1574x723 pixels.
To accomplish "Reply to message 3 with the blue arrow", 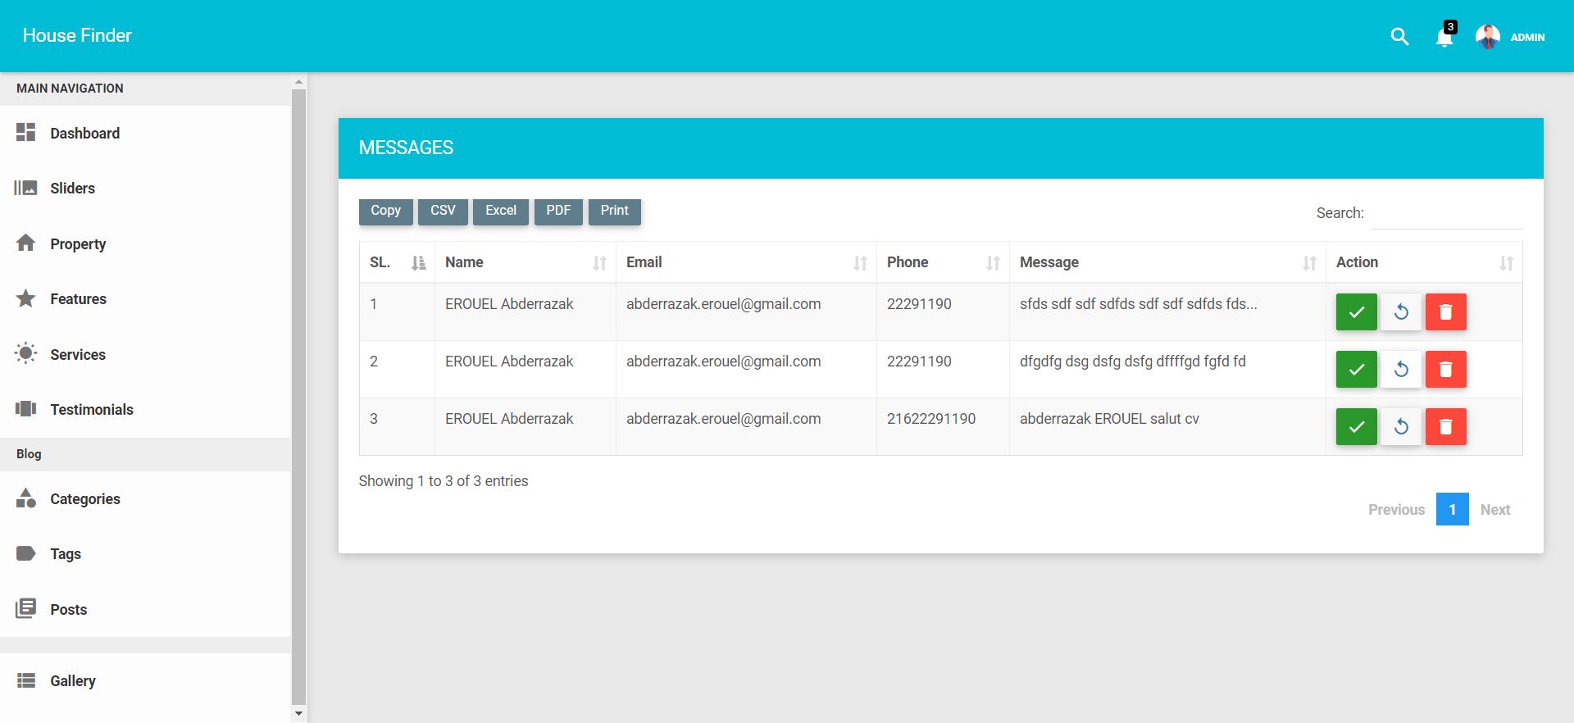I will coord(1401,427).
